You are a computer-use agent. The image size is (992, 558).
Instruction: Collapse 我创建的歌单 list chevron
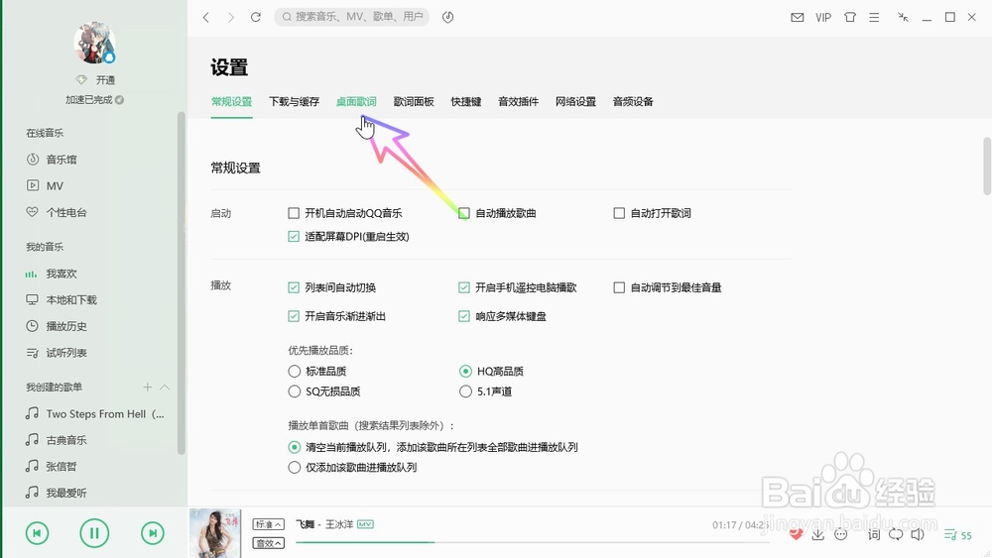coord(165,387)
